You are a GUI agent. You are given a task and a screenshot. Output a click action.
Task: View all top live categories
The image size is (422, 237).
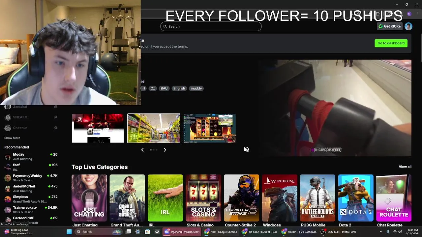(x=405, y=167)
